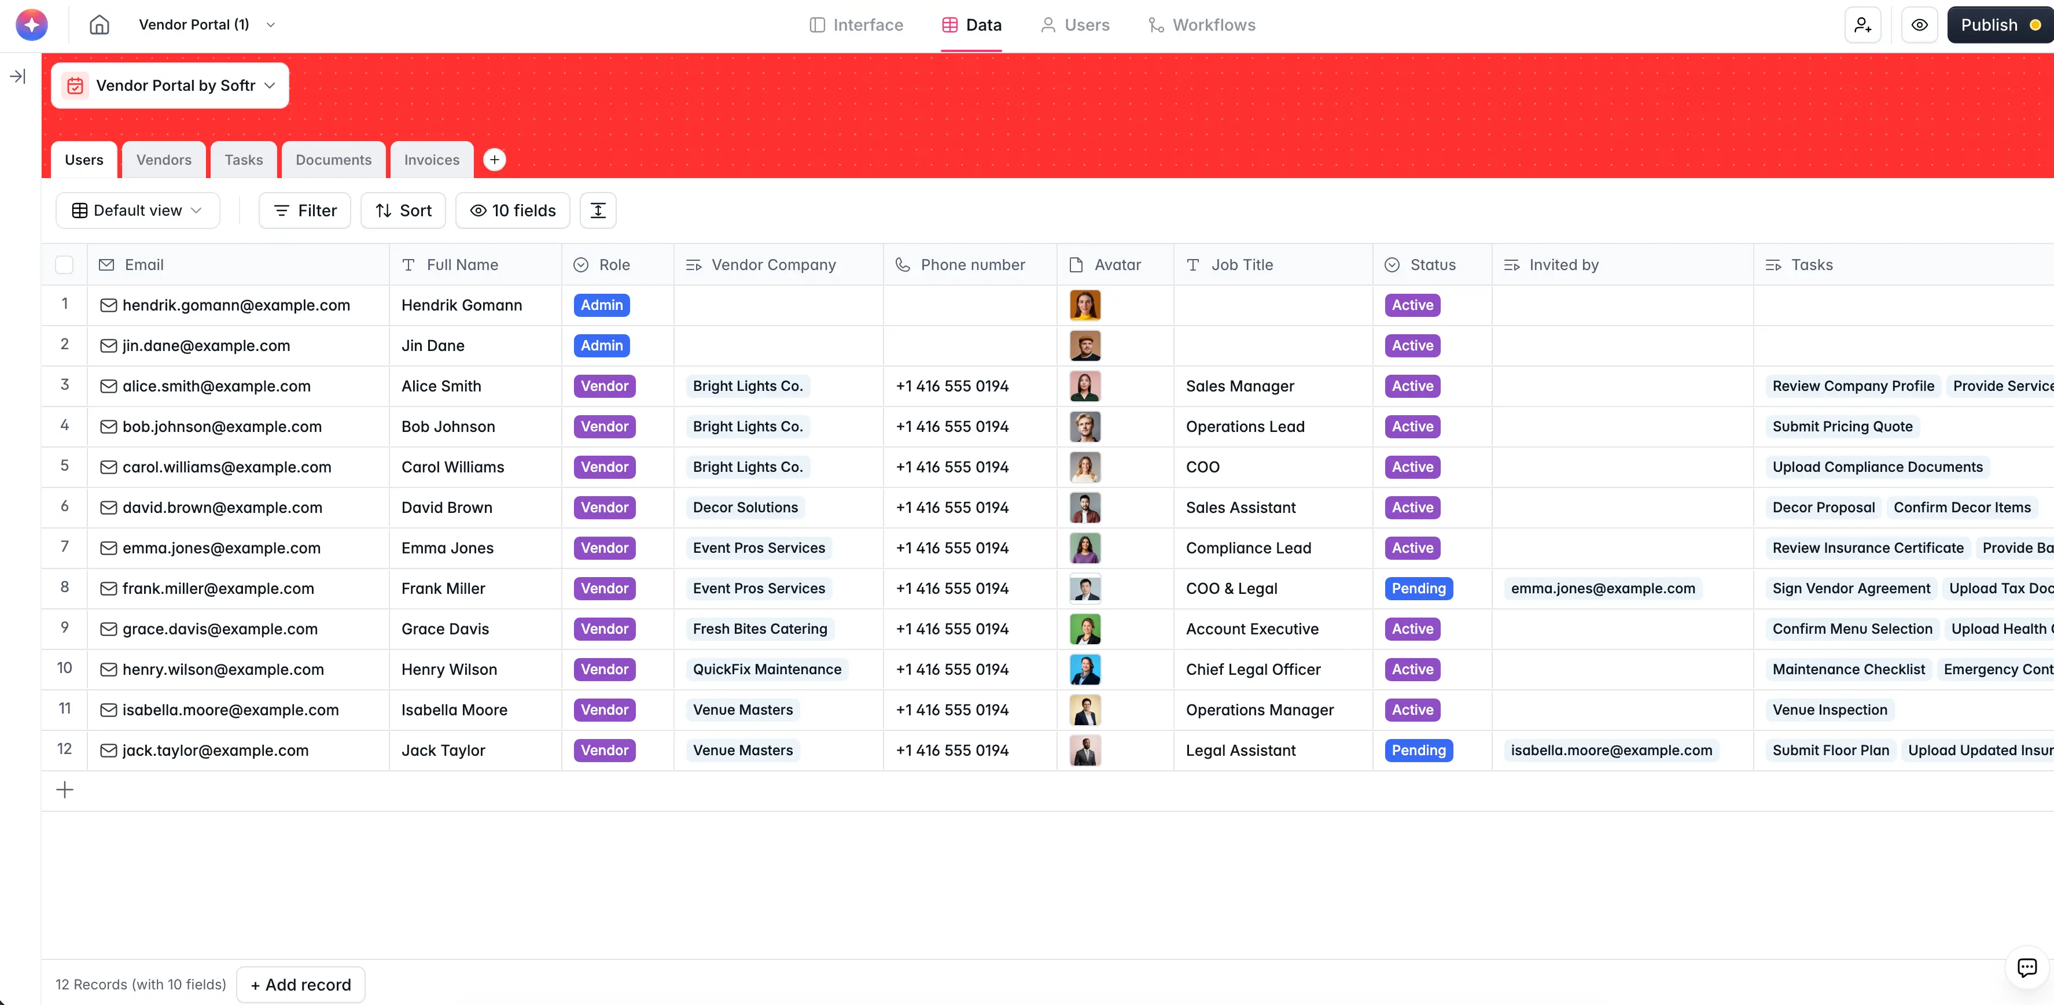This screenshot has height=1005, width=2054.
Task: Add a new table with plus icon
Action: (494, 160)
